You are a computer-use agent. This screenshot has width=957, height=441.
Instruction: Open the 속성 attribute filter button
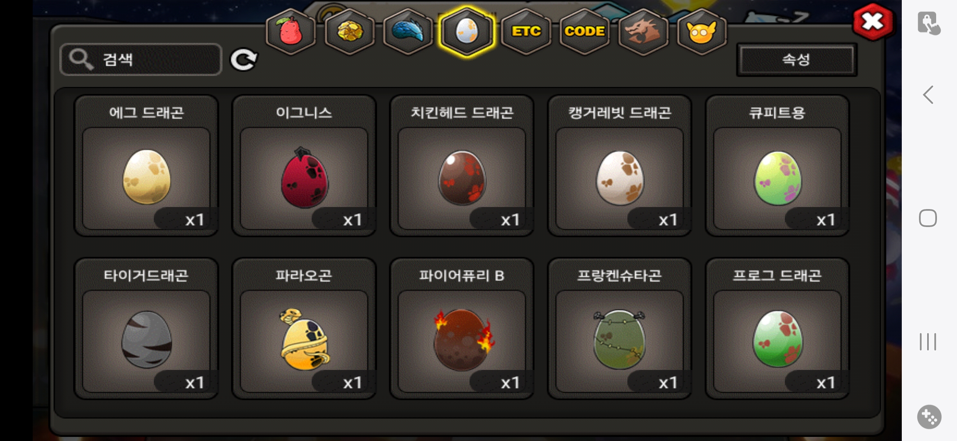tap(797, 60)
